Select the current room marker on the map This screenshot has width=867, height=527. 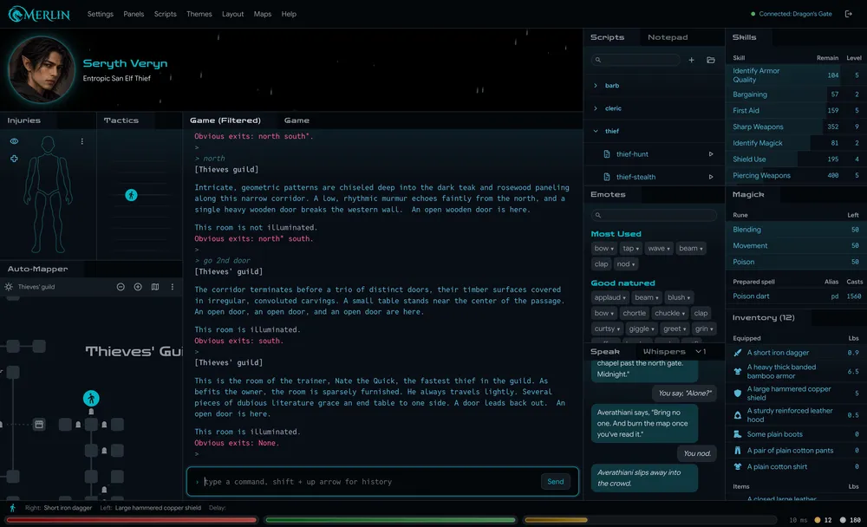click(x=91, y=398)
